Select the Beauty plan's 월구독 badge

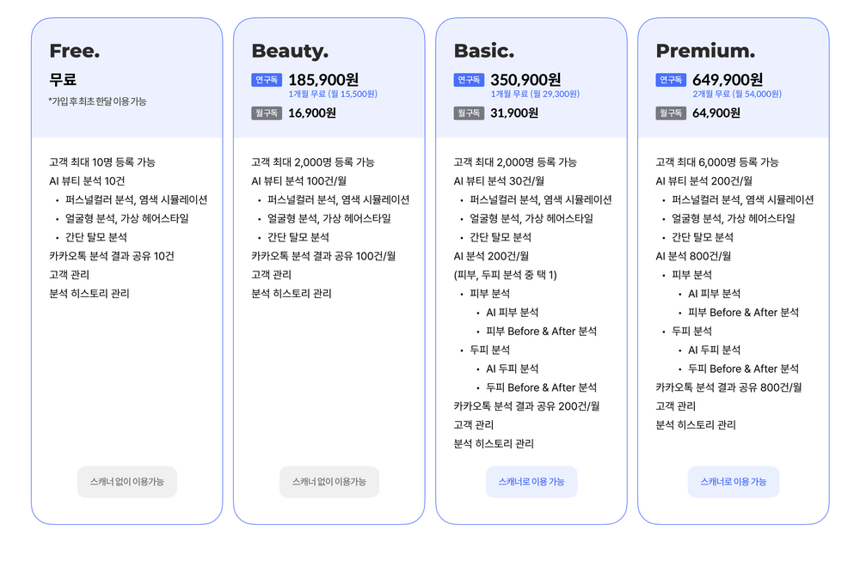coord(267,113)
